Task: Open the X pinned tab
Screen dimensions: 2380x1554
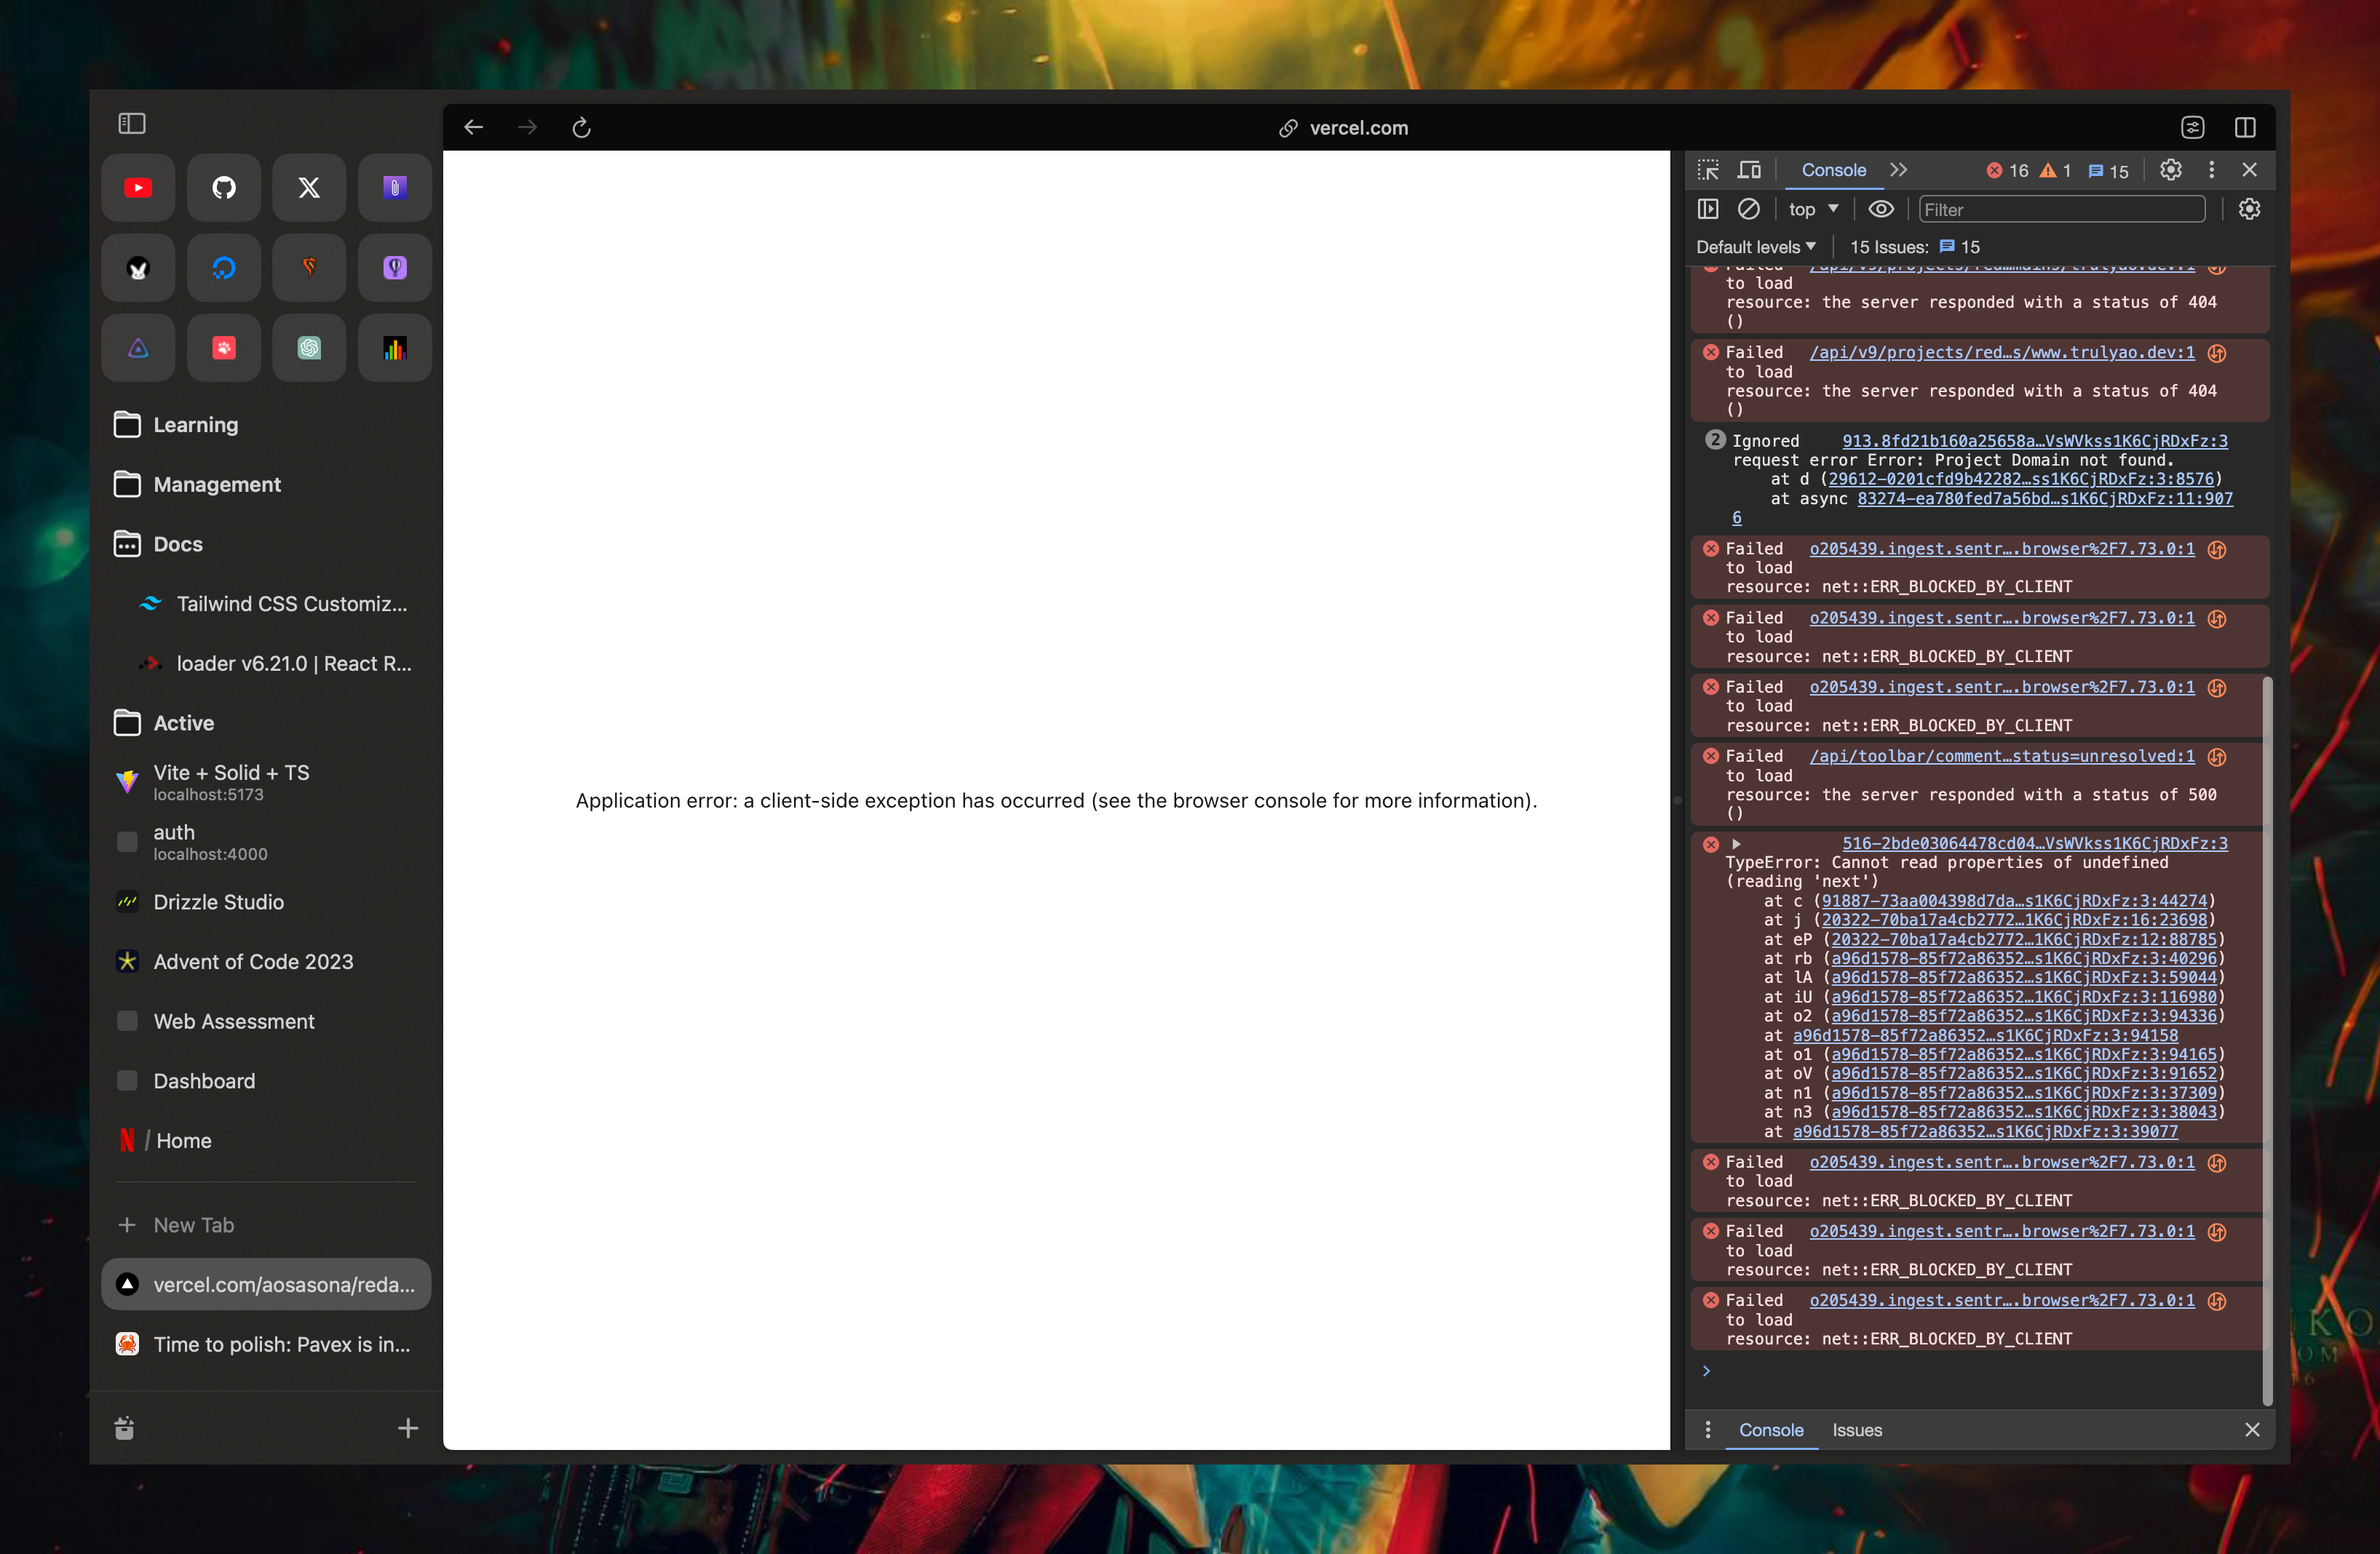Action: click(x=309, y=188)
